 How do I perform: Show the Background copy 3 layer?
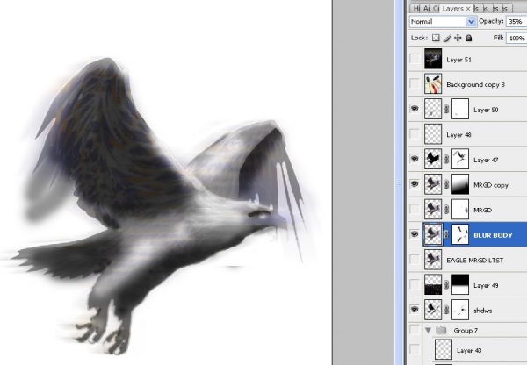415,84
